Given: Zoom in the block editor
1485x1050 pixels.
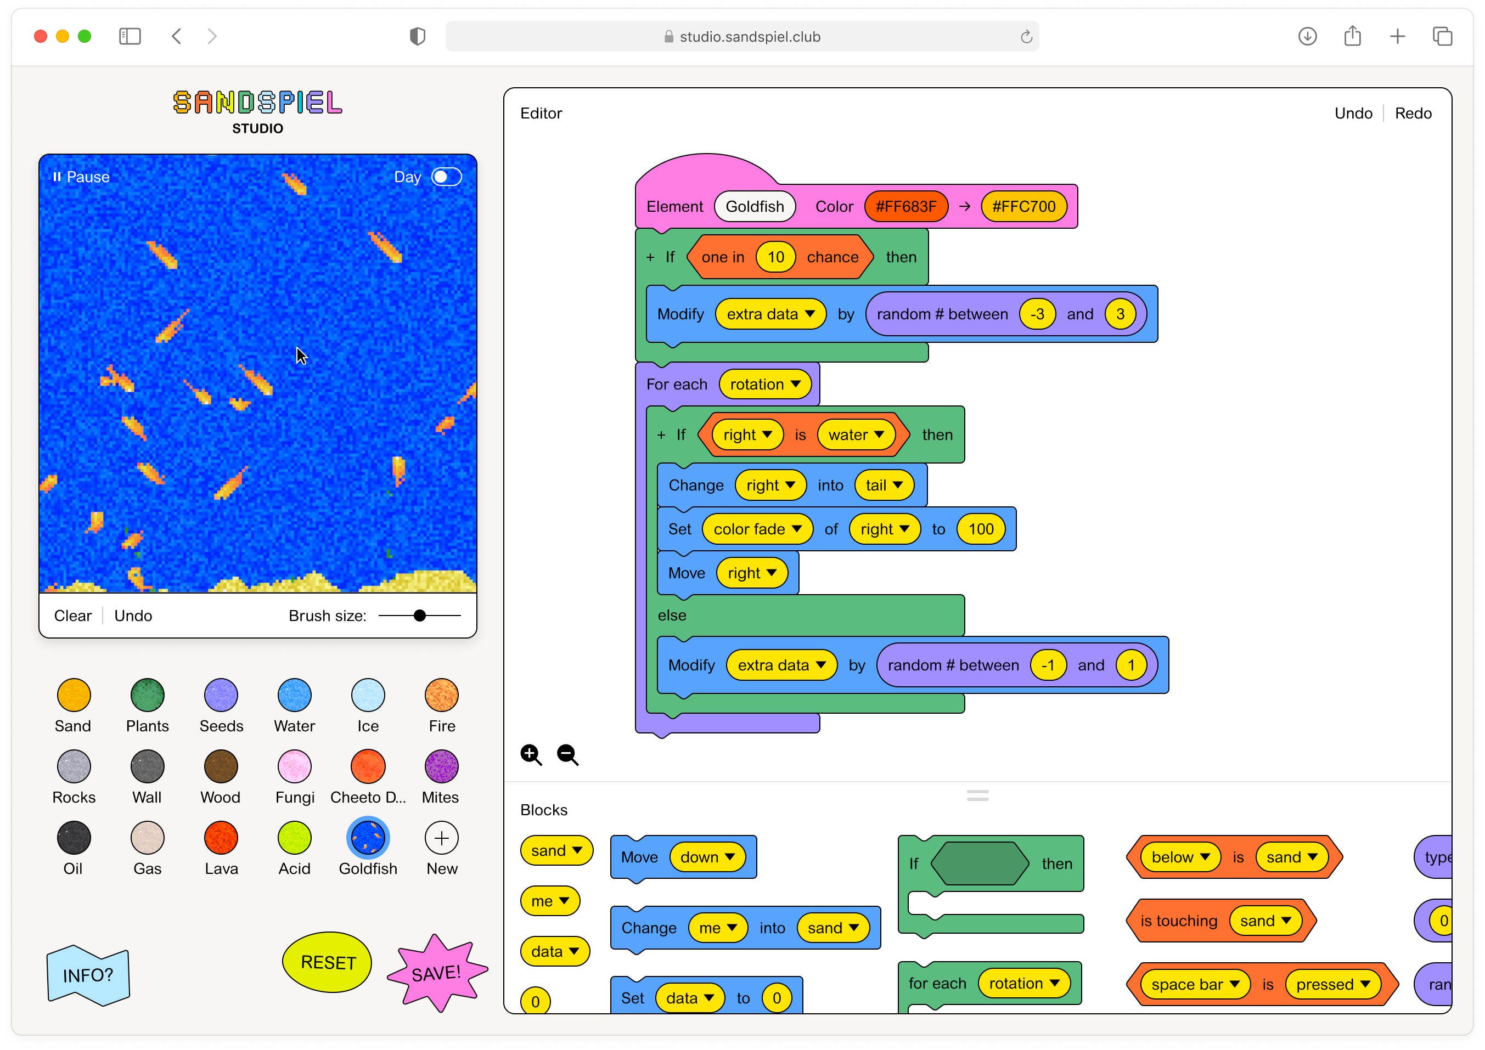Looking at the screenshot, I should click(532, 755).
